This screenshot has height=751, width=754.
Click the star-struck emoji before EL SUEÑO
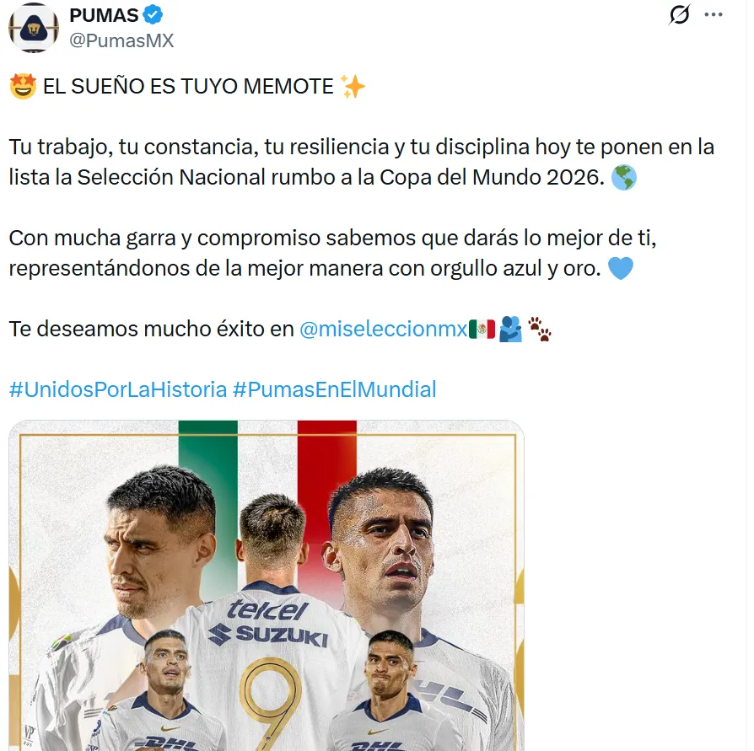click(x=23, y=87)
